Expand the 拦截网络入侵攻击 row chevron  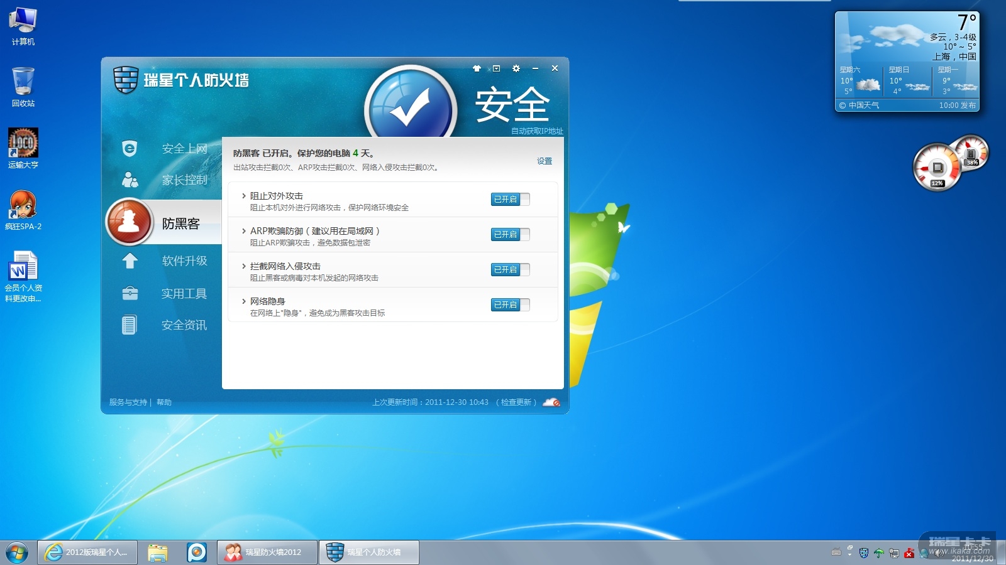tap(244, 266)
